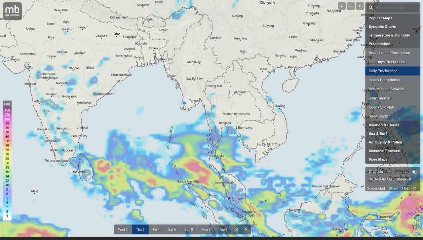Advance to next day with the right arrow
The image size is (423, 240).
[x=246, y=229]
